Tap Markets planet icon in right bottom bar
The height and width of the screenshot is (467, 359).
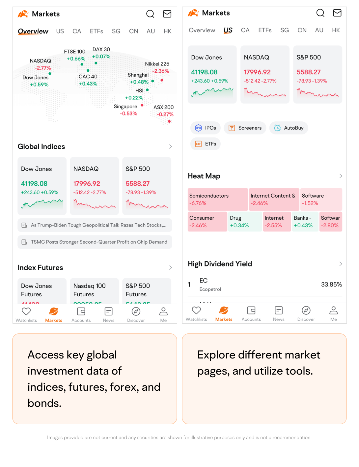224,310
